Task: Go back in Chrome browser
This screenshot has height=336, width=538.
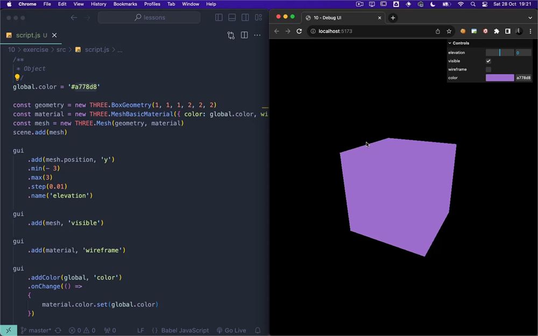Action: (277, 31)
